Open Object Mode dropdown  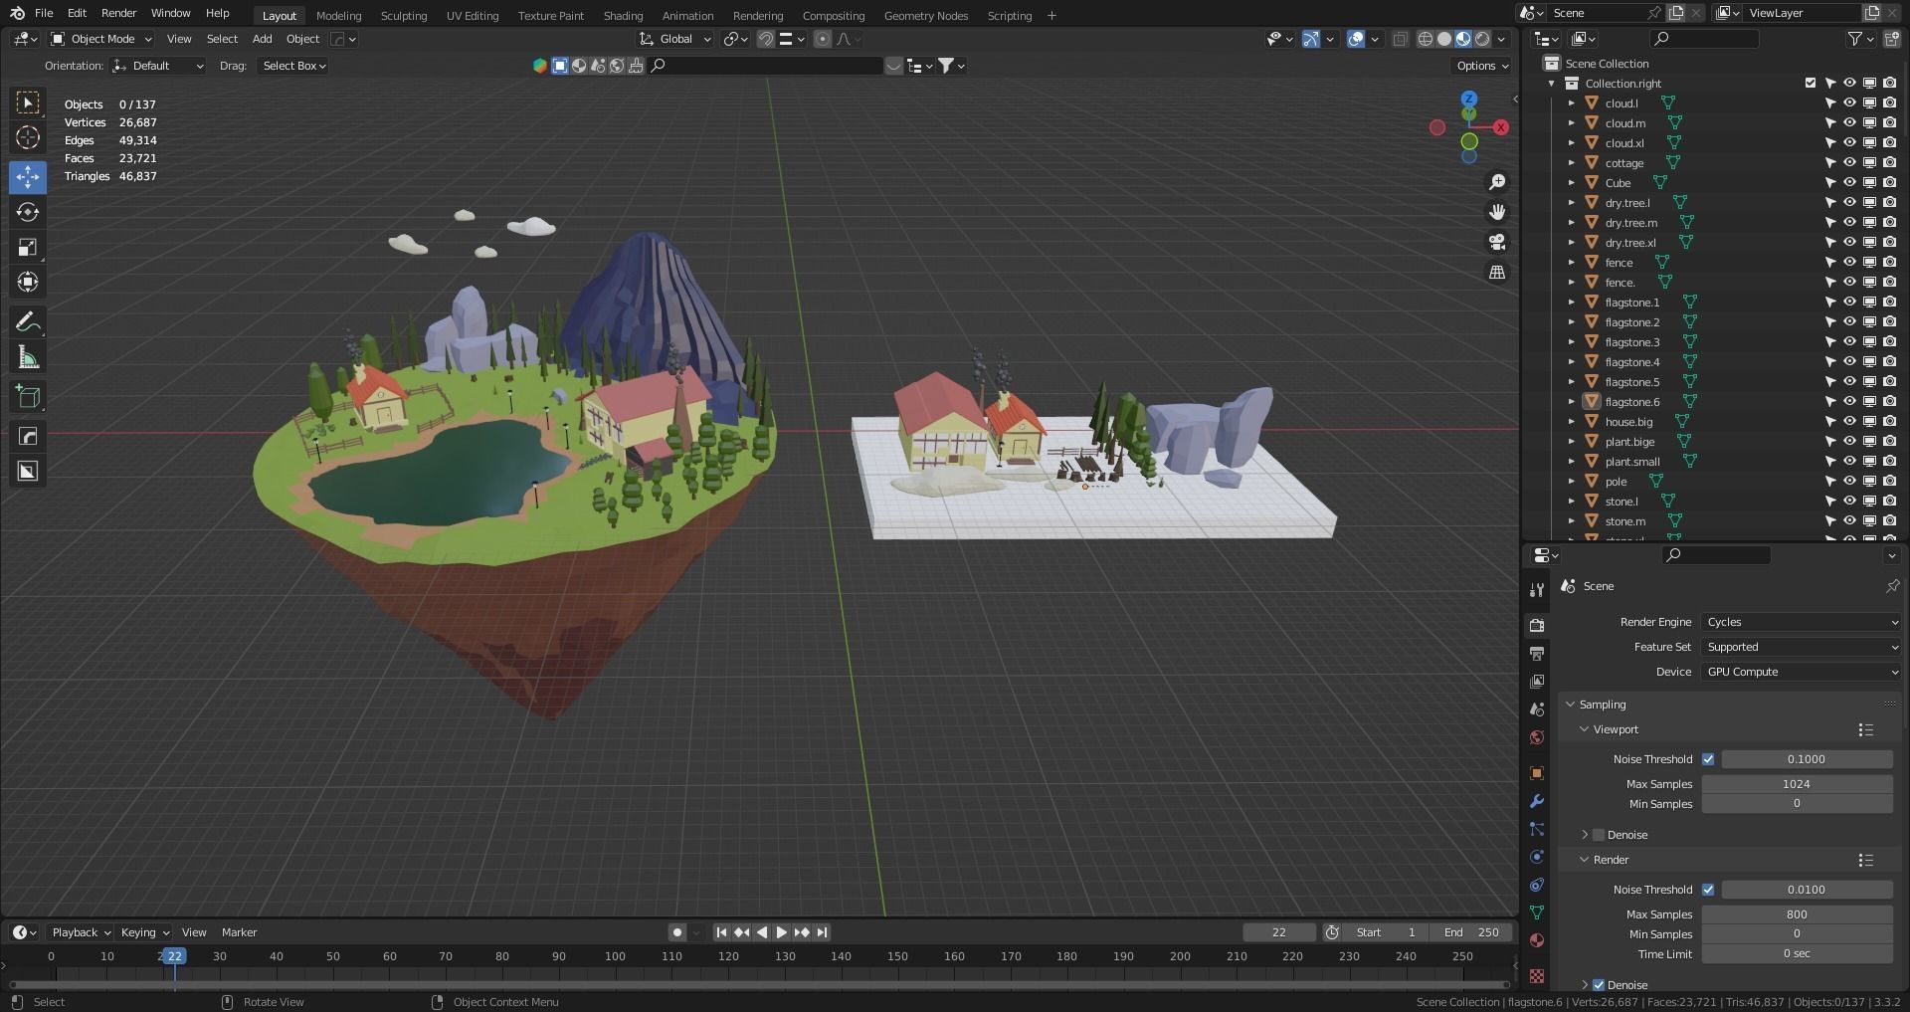pyautogui.click(x=101, y=39)
